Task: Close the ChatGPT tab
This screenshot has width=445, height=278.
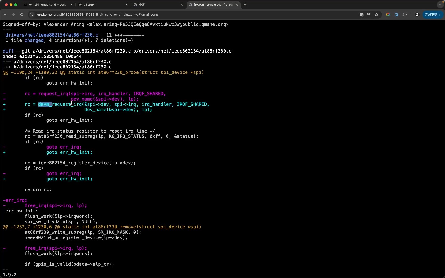Action: 126,5
